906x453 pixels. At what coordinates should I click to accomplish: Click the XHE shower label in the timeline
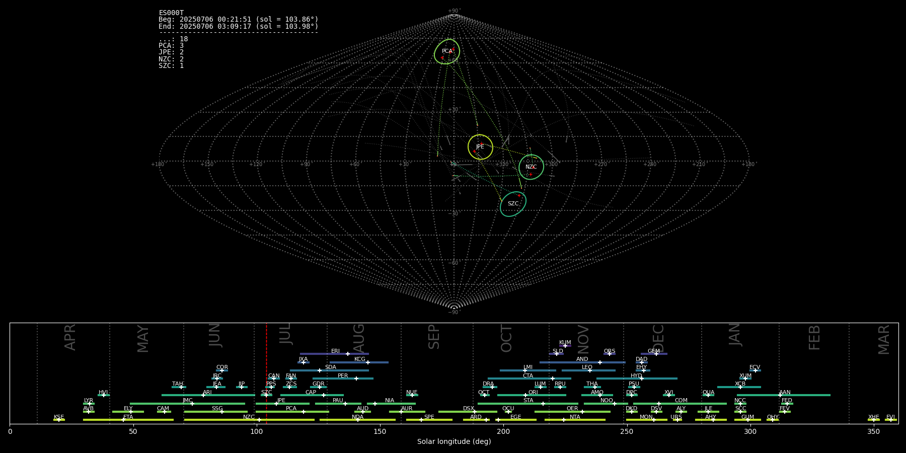[x=873, y=417]
